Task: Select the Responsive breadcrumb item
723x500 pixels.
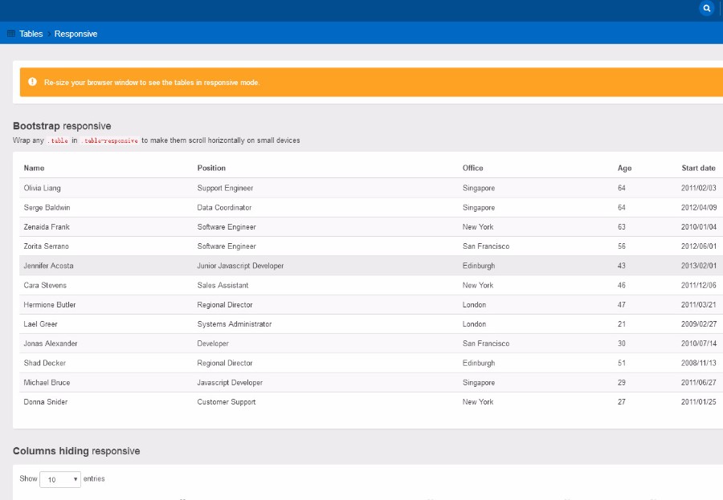Action: pyautogui.click(x=76, y=34)
